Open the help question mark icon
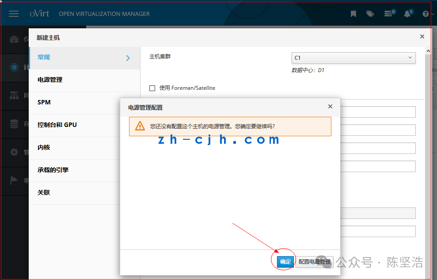This screenshot has height=280, width=437. 426,14
